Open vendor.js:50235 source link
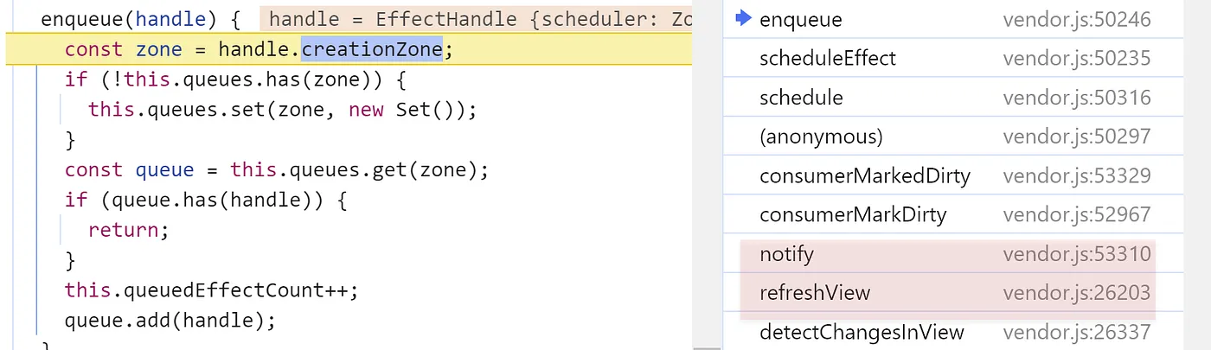The width and height of the screenshot is (1211, 350). click(x=1077, y=58)
